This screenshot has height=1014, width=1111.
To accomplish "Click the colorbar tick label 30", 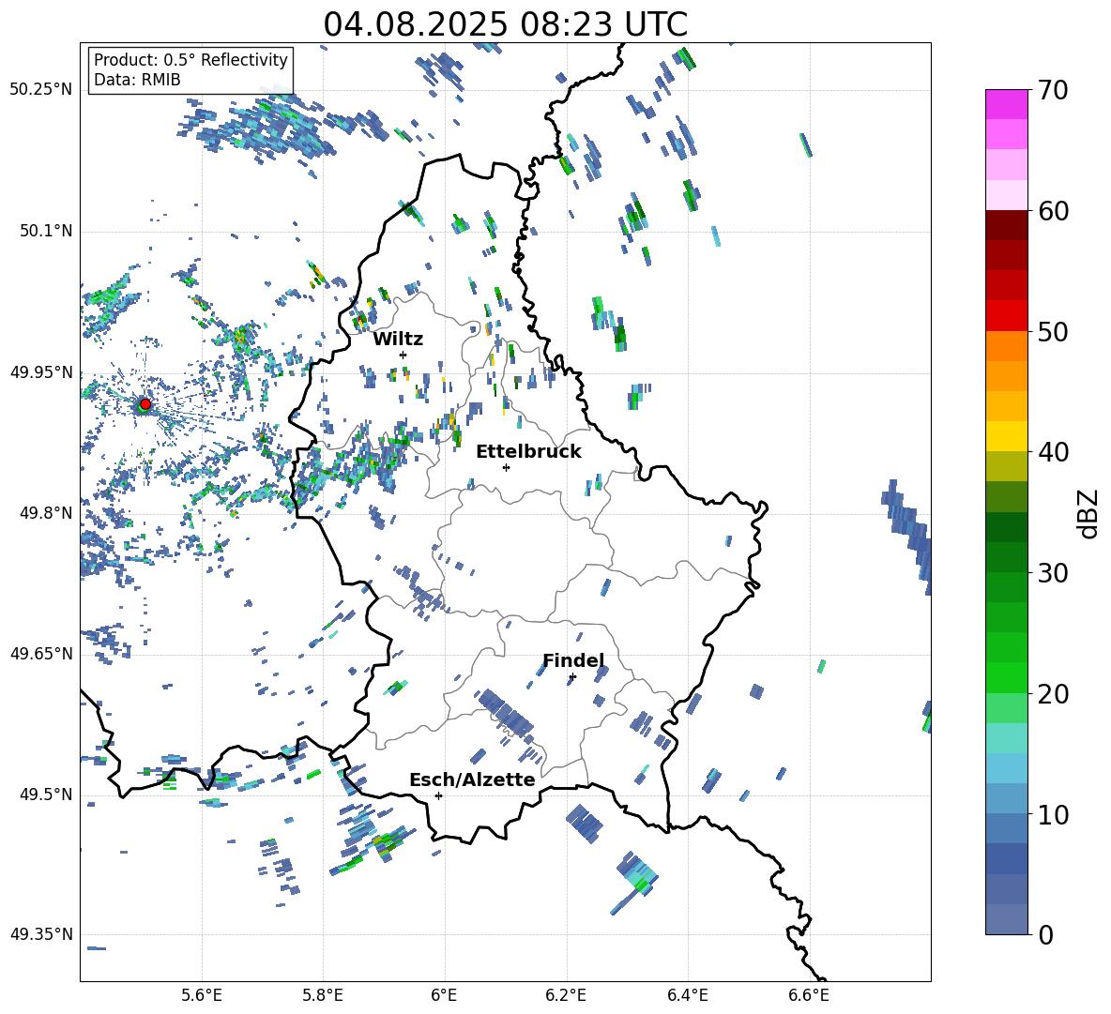I will (x=1054, y=573).
